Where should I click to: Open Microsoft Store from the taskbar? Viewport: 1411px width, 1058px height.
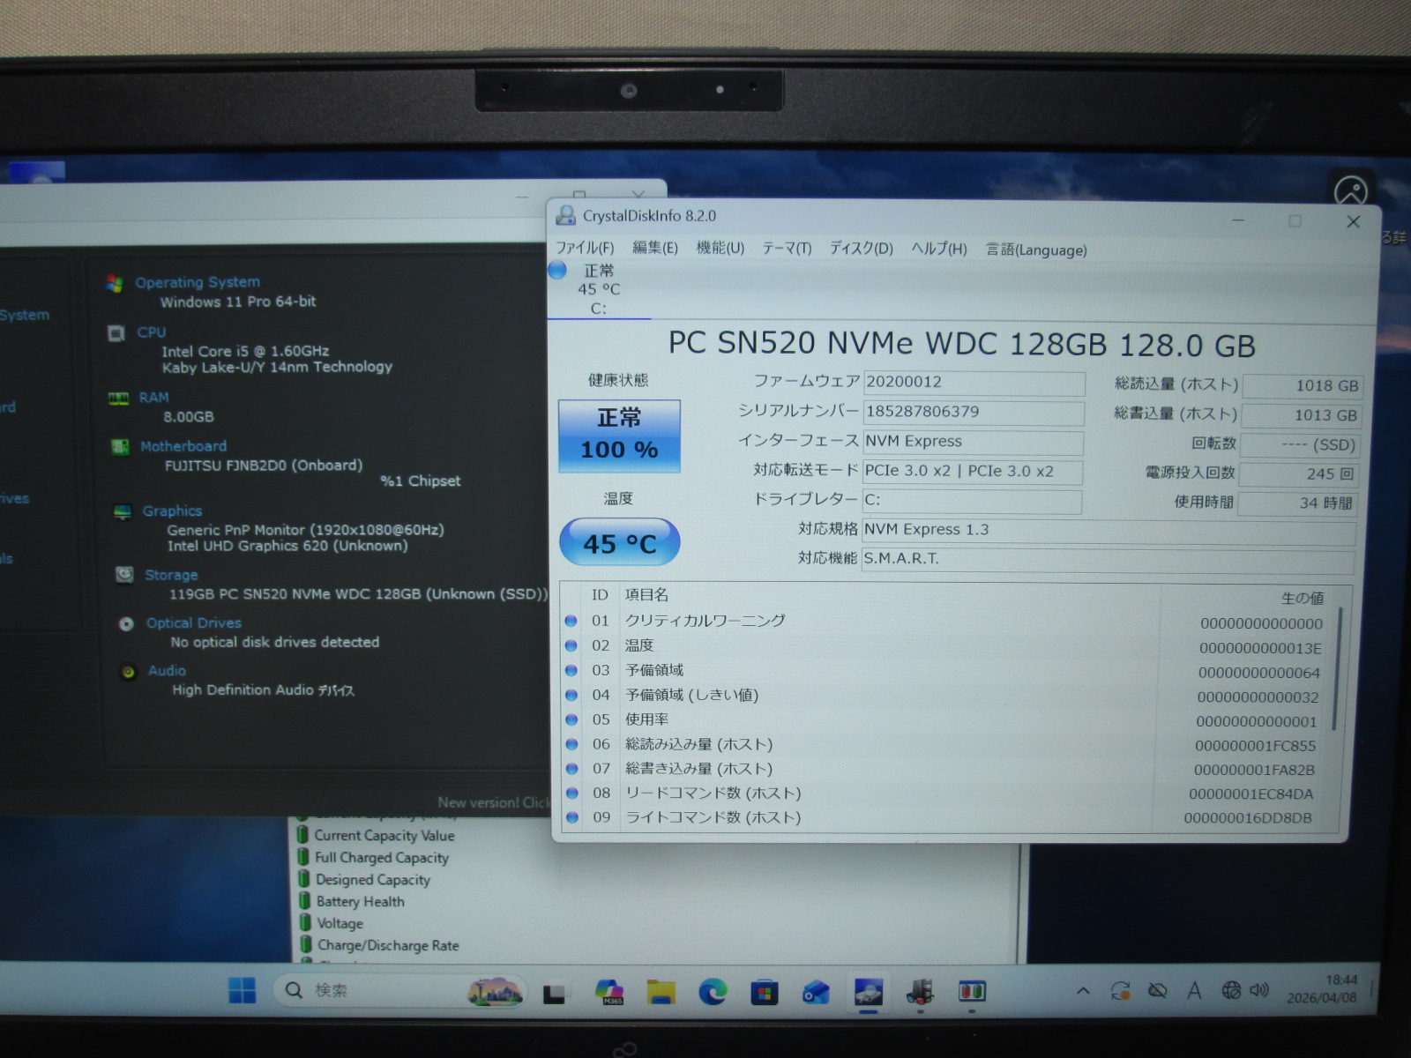[764, 993]
